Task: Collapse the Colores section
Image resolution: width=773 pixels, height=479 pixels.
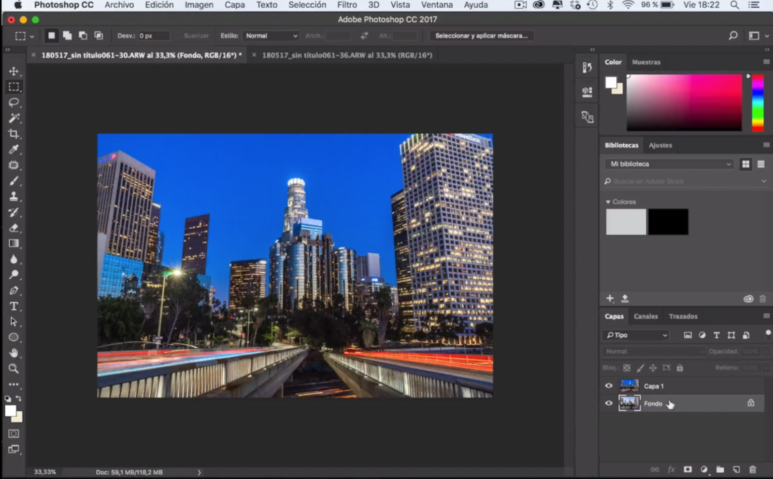Action: 608,202
